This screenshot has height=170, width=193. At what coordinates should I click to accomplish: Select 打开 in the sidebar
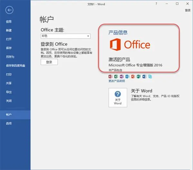15,39
